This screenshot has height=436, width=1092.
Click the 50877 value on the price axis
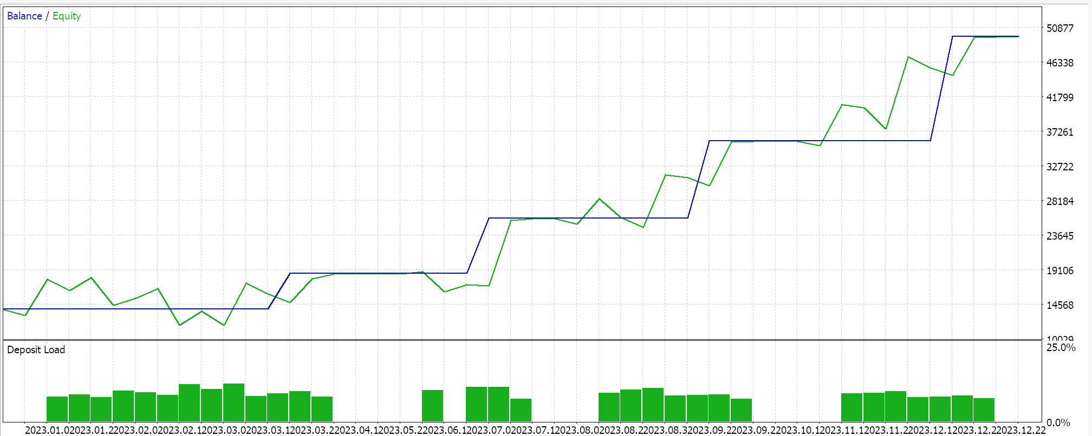1060,28
